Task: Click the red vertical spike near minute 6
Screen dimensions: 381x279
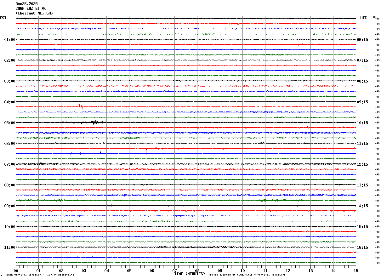Action: [x=146, y=151]
